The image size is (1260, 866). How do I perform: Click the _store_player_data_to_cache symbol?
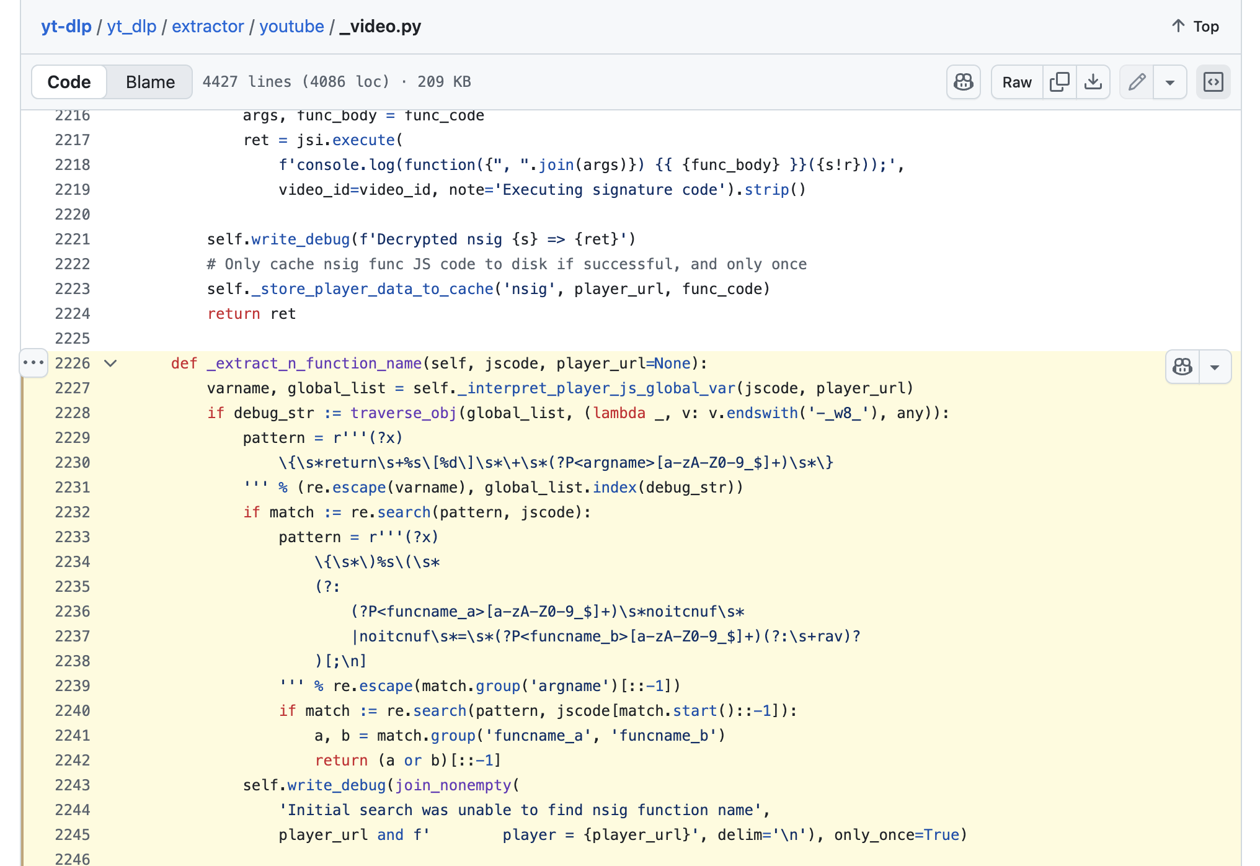(x=372, y=289)
